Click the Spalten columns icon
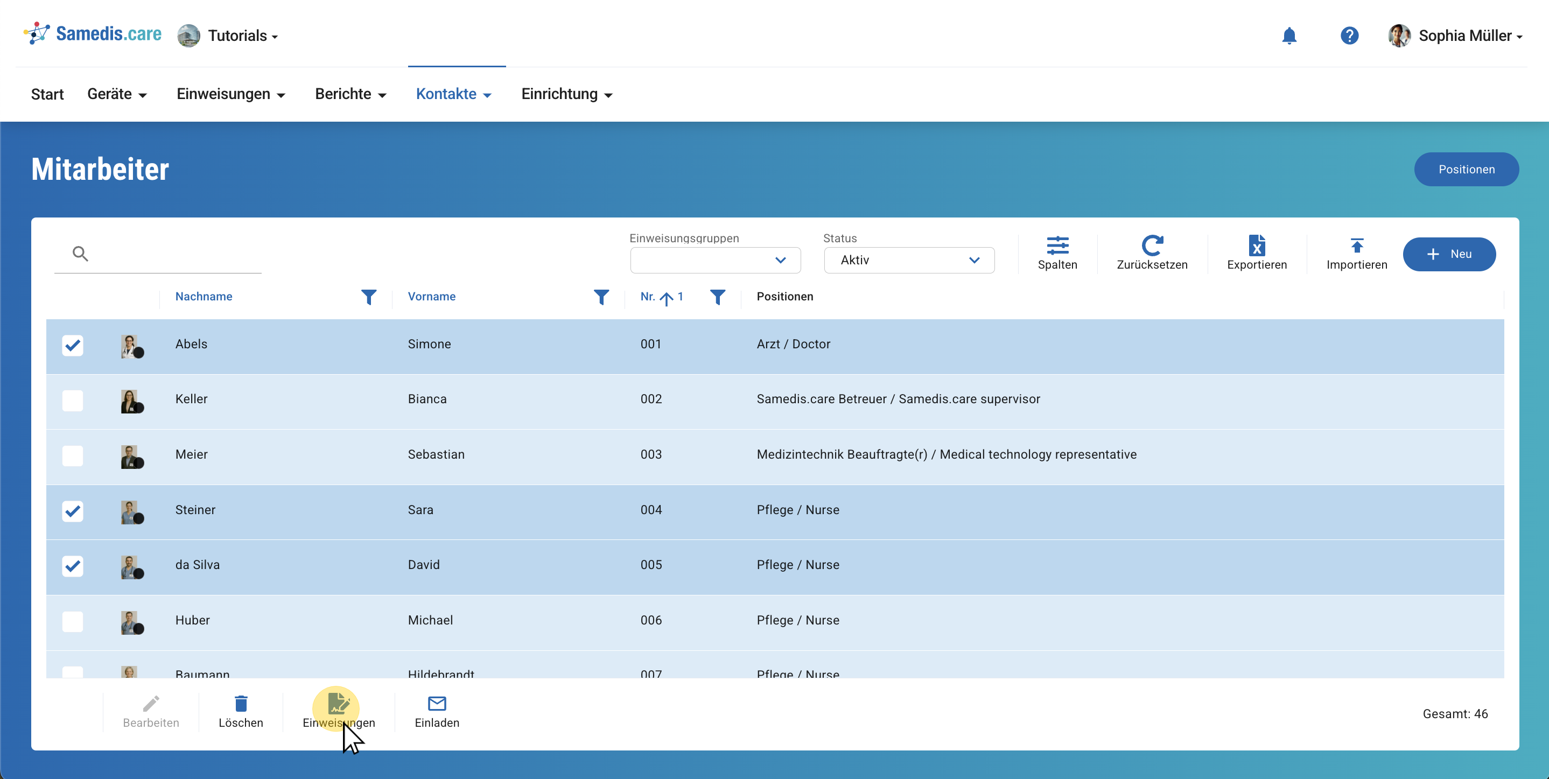Image resolution: width=1549 pixels, height=779 pixels. click(x=1057, y=246)
